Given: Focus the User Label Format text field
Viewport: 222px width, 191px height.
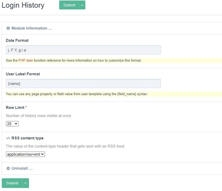Looking at the screenshot, I should 83,84.
